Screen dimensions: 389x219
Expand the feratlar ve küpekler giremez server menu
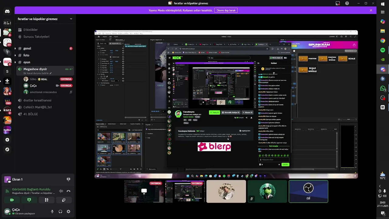coord(45,19)
